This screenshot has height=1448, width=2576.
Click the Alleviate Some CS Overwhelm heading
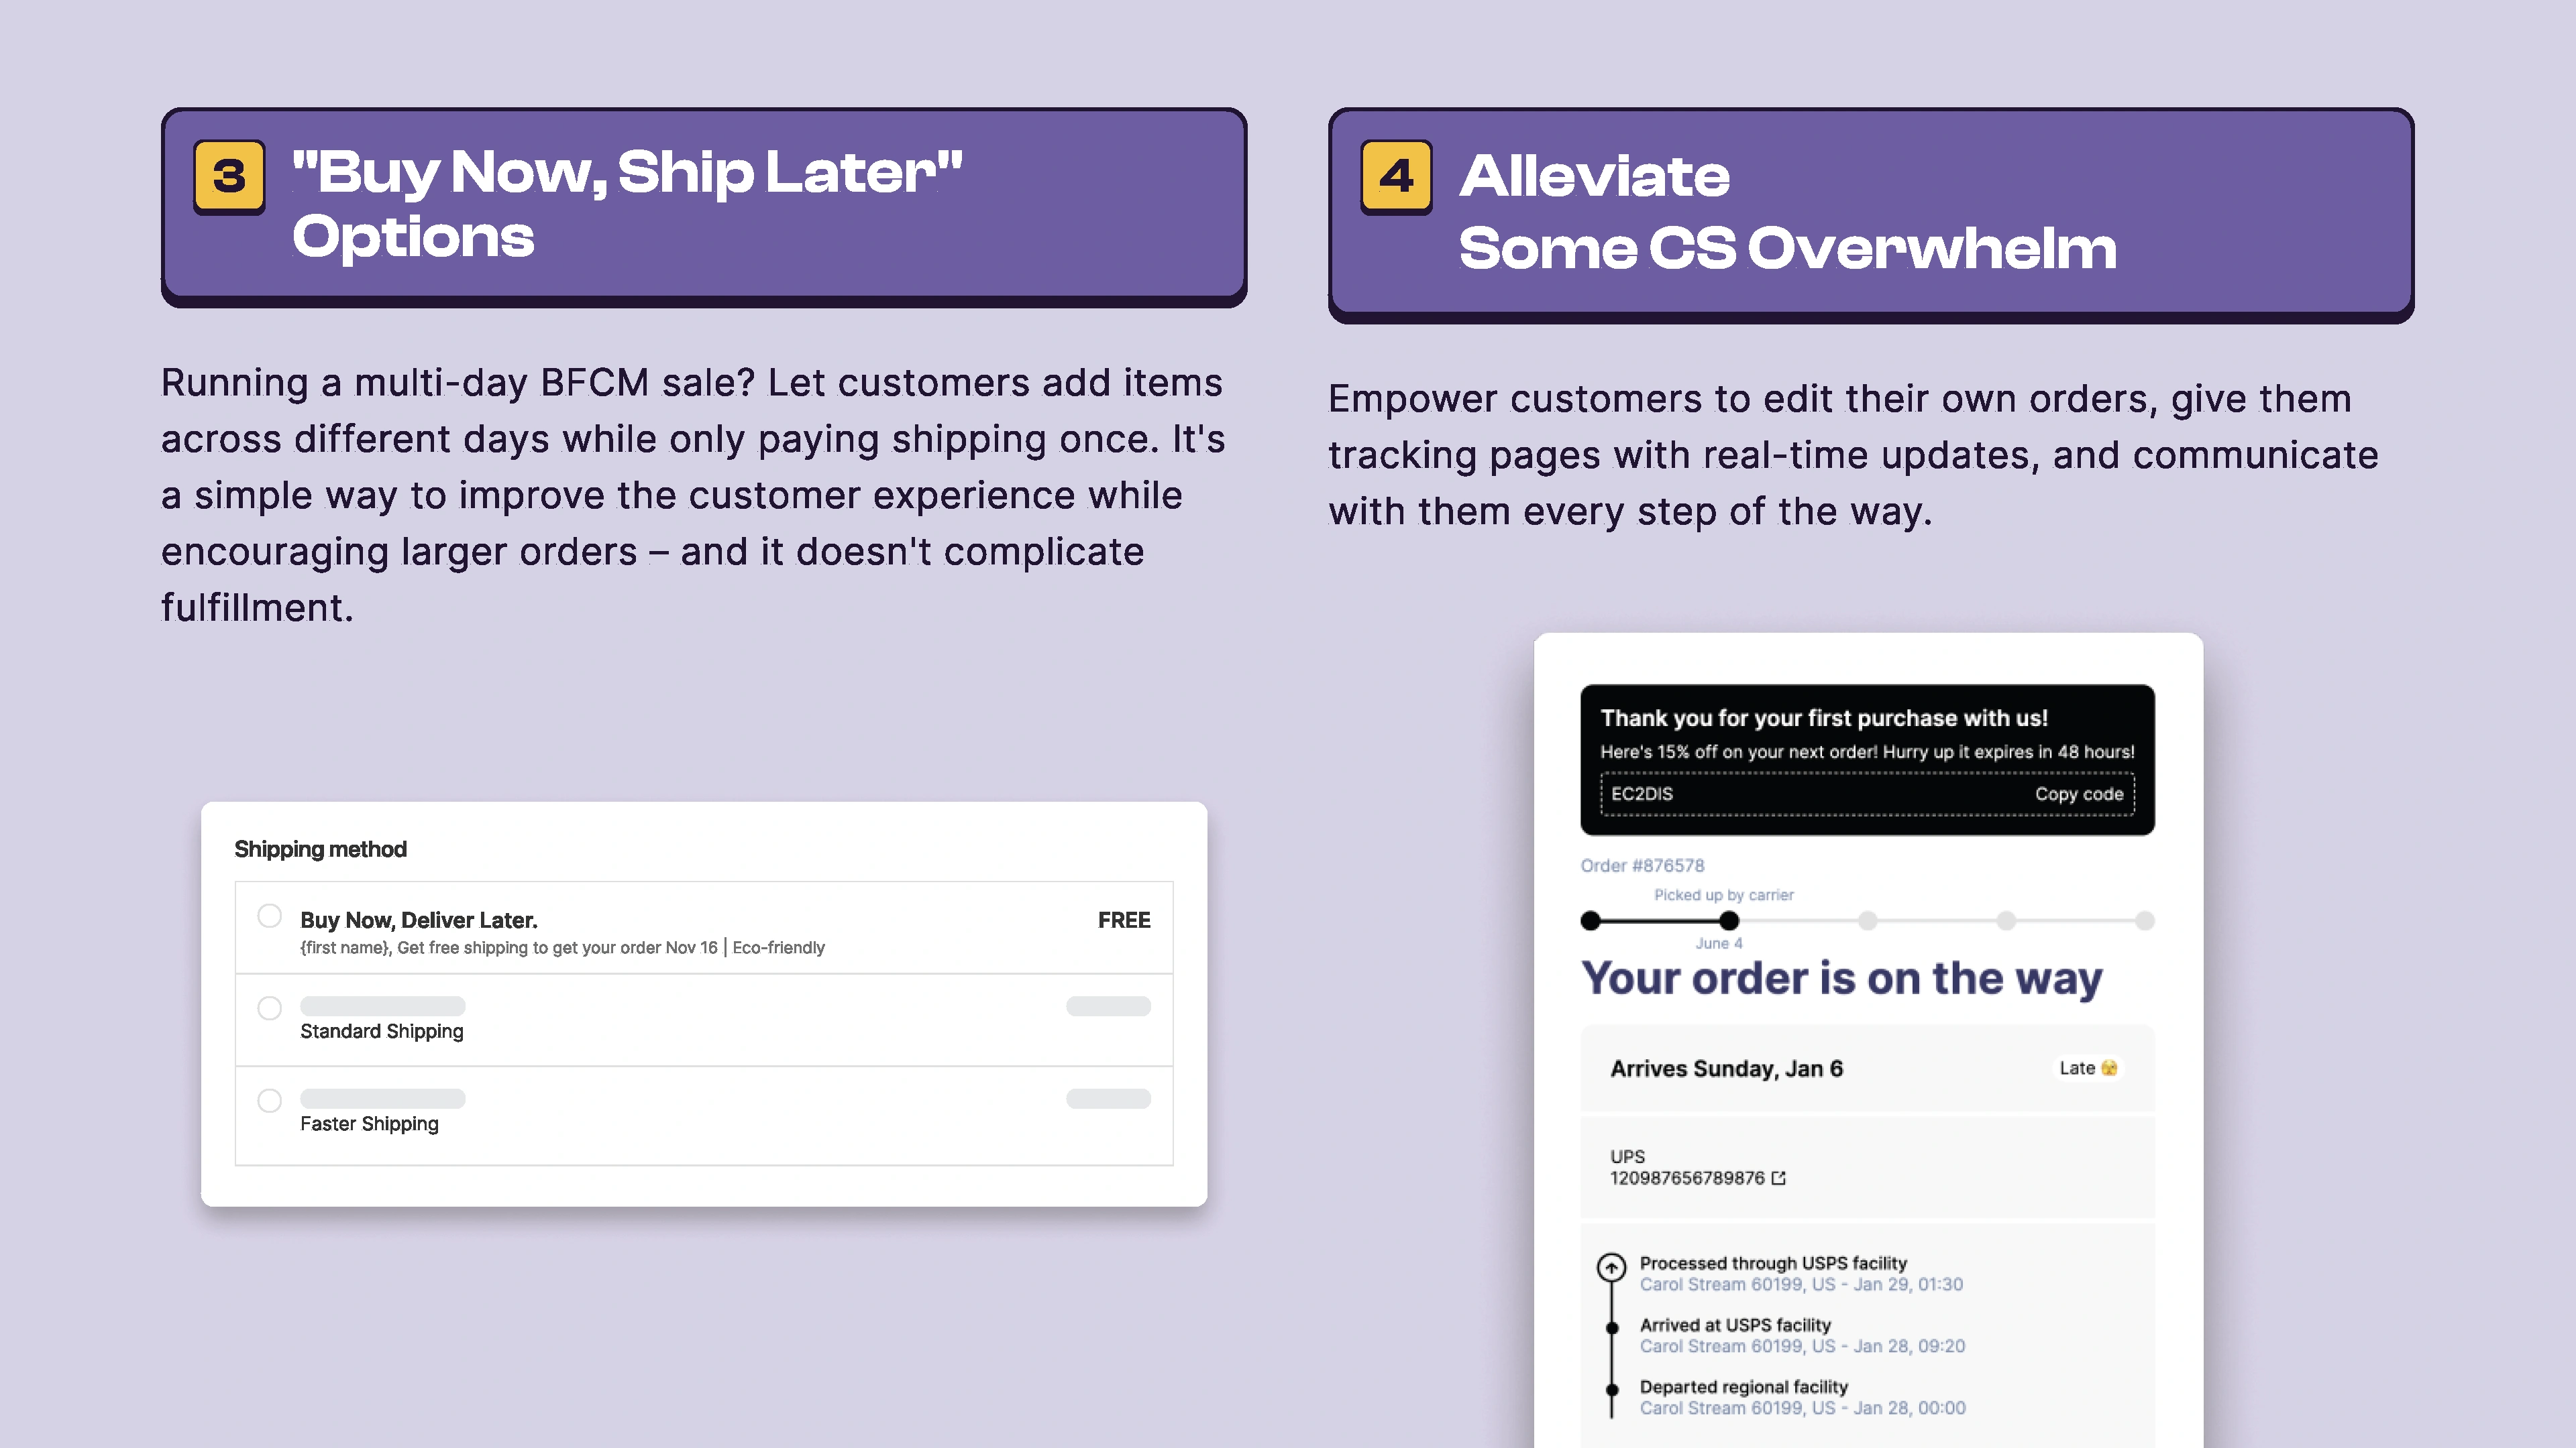pyautogui.click(x=1787, y=212)
